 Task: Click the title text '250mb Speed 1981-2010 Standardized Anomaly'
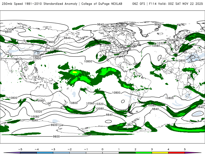pos(39,4)
